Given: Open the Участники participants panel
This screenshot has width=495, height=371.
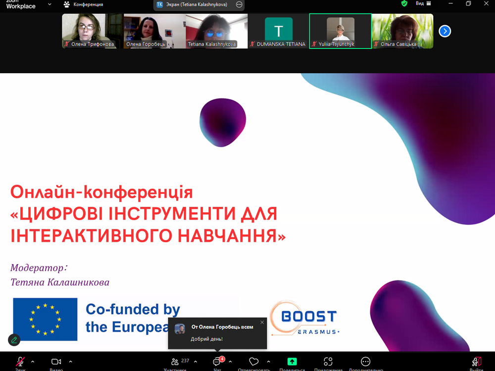Looking at the screenshot, I should [175, 362].
